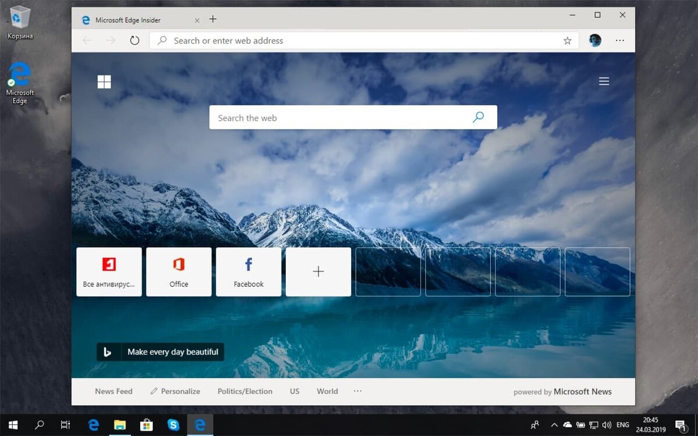
Task: Select the Microsoft Edge desktop shortcut
Action: pyautogui.click(x=20, y=83)
